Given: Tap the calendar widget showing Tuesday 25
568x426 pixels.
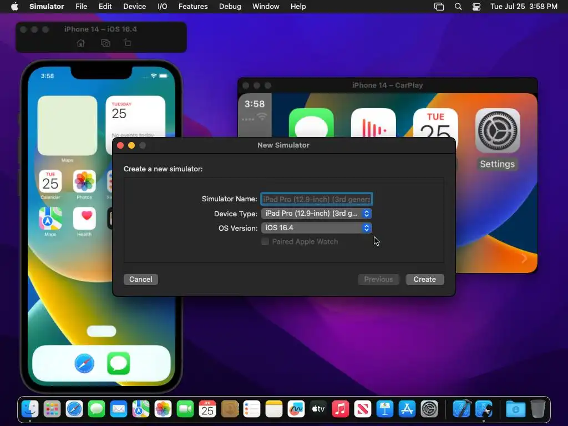Looking at the screenshot, I should pyautogui.click(x=135, y=125).
